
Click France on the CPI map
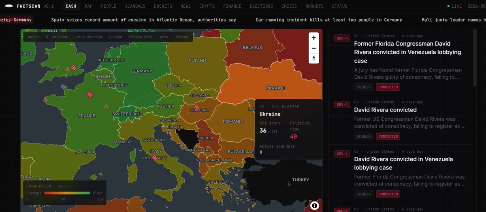[x=87, y=115]
